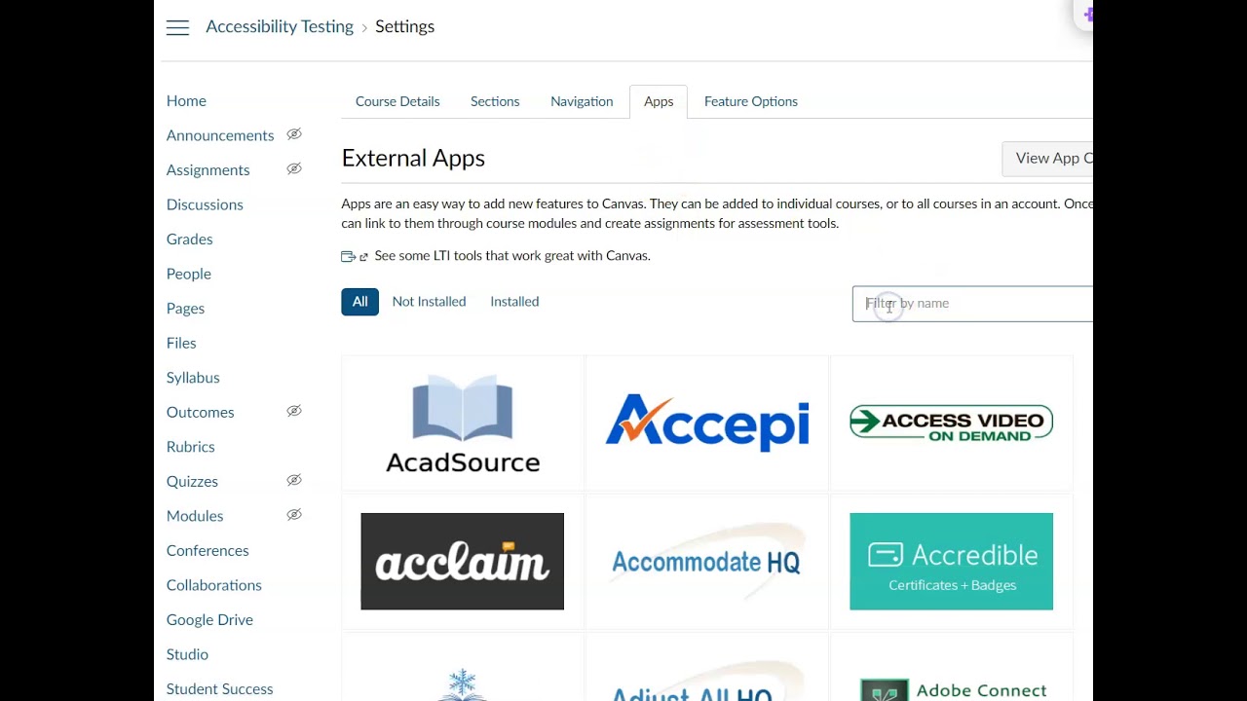The height and width of the screenshot is (701, 1247).
Task: Select the Apps tab
Action: [659, 101]
